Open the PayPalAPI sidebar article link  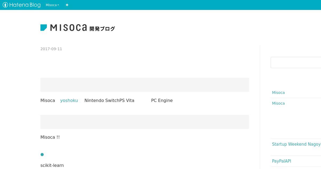point(281,161)
